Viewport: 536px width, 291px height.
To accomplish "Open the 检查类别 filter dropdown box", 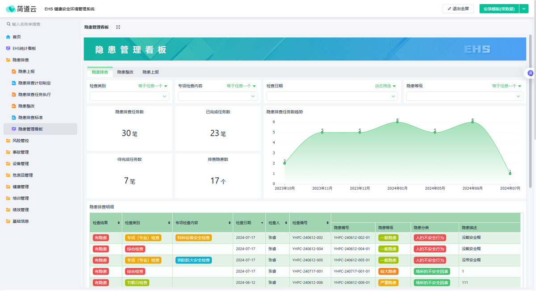I will 129,96.
